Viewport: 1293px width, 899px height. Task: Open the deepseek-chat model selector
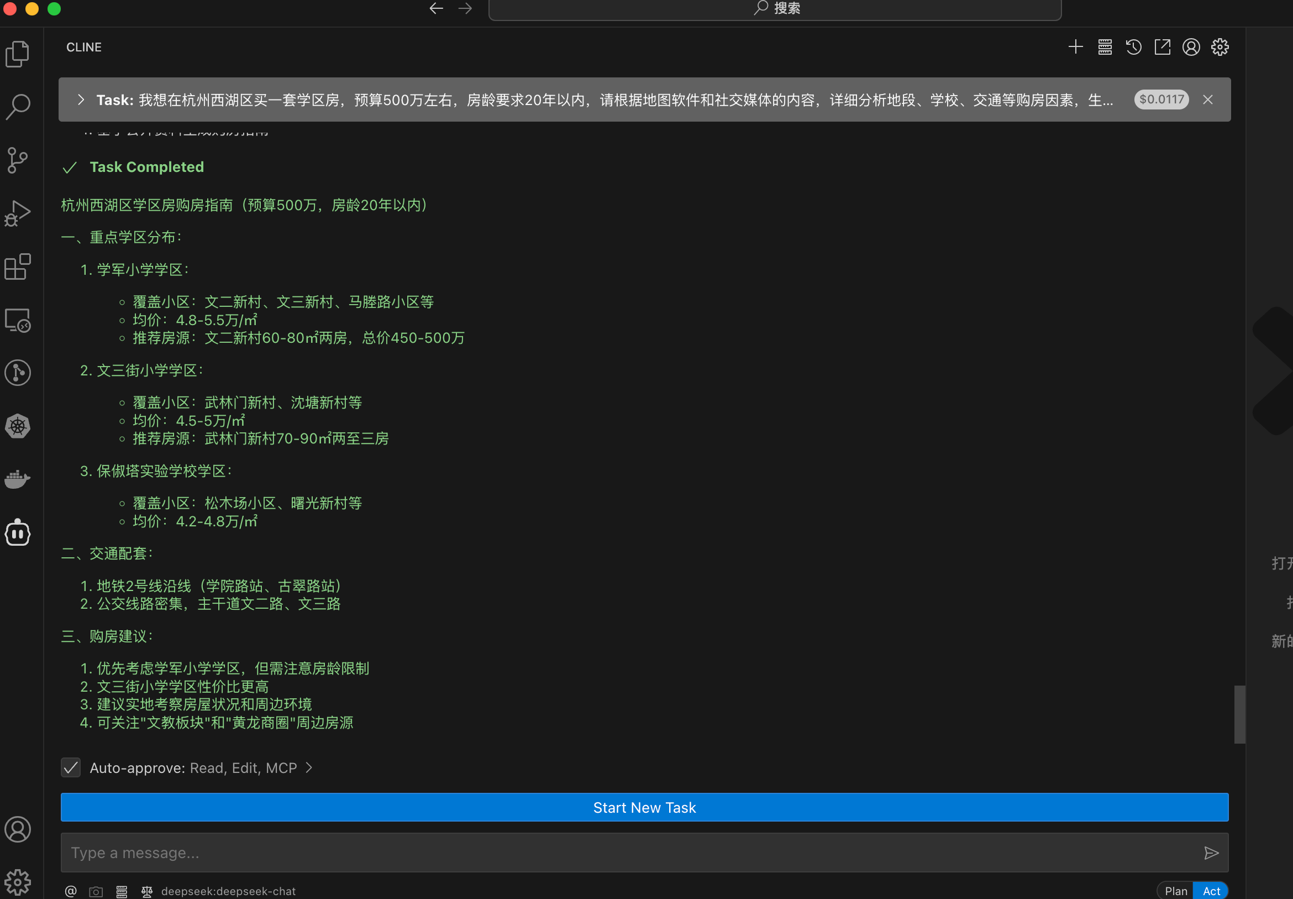click(228, 891)
